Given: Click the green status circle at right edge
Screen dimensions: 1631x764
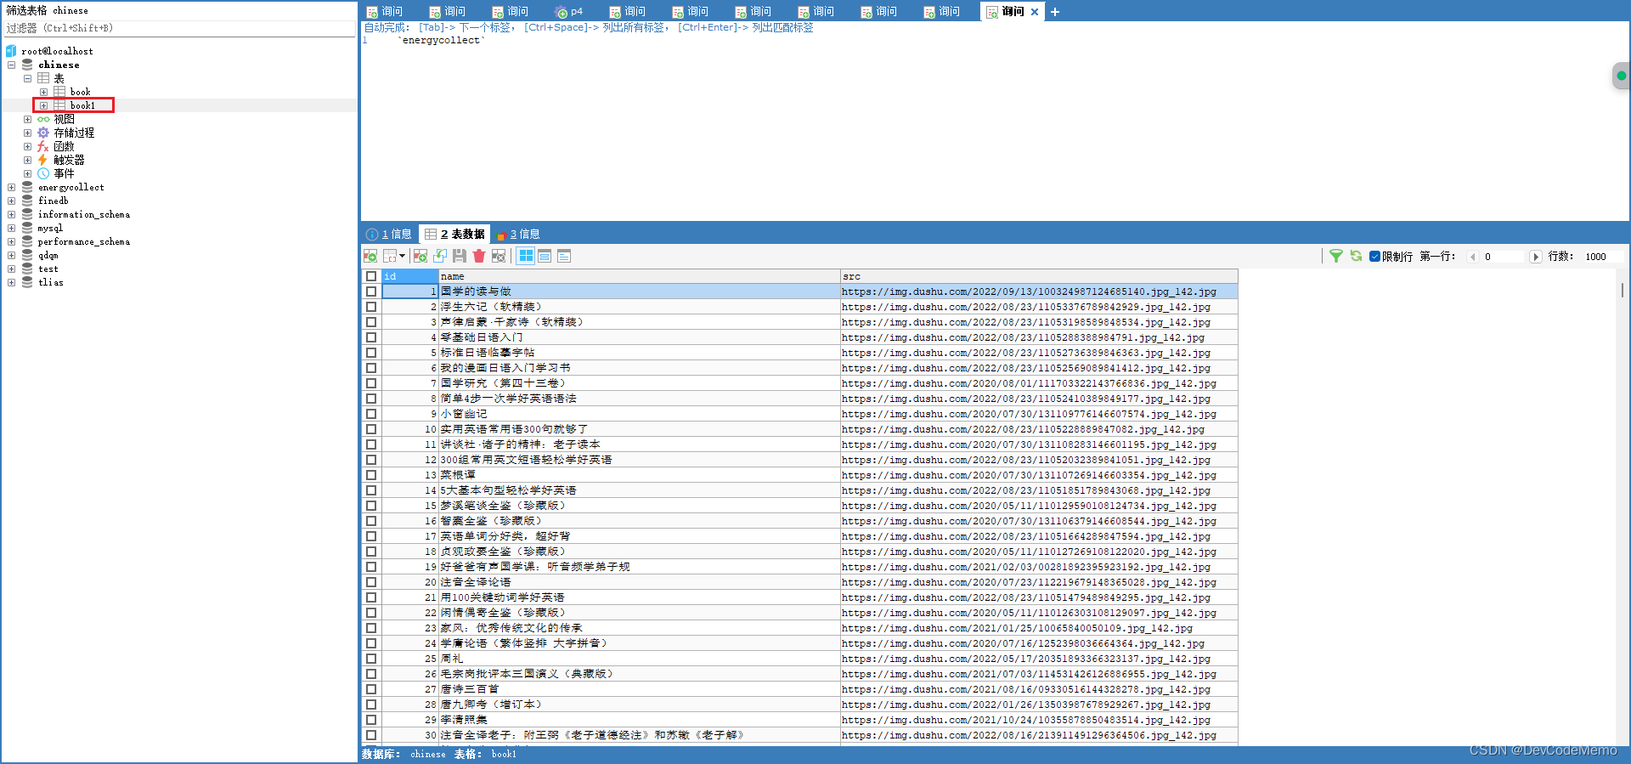Looking at the screenshot, I should tap(1621, 76).
